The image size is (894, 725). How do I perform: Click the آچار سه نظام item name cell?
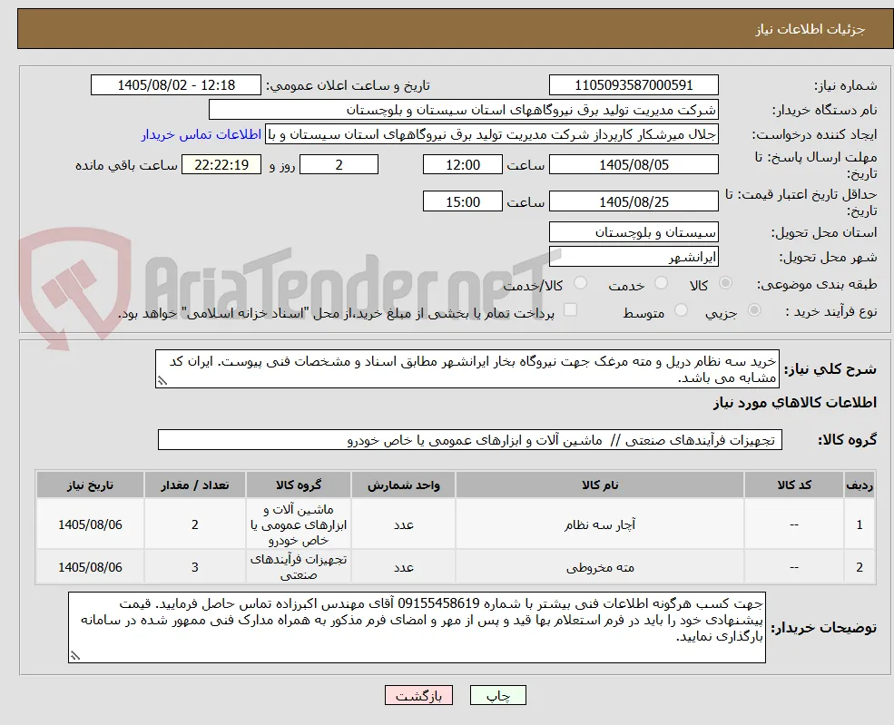point(600,524)
